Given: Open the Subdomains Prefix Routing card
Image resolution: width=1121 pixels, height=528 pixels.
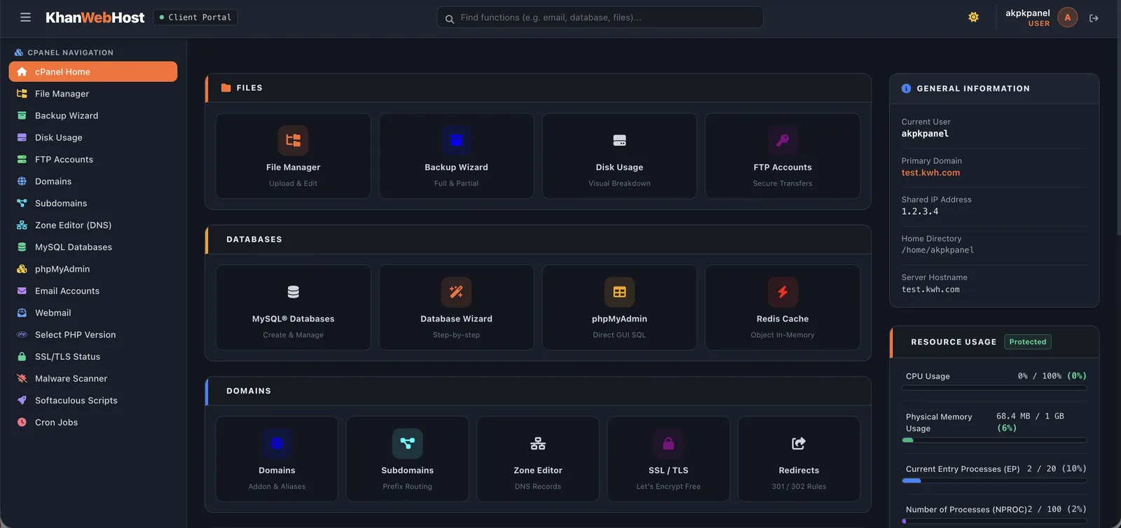Looking at the screenshot, I should pyautogui.click(x=407, y=459).
